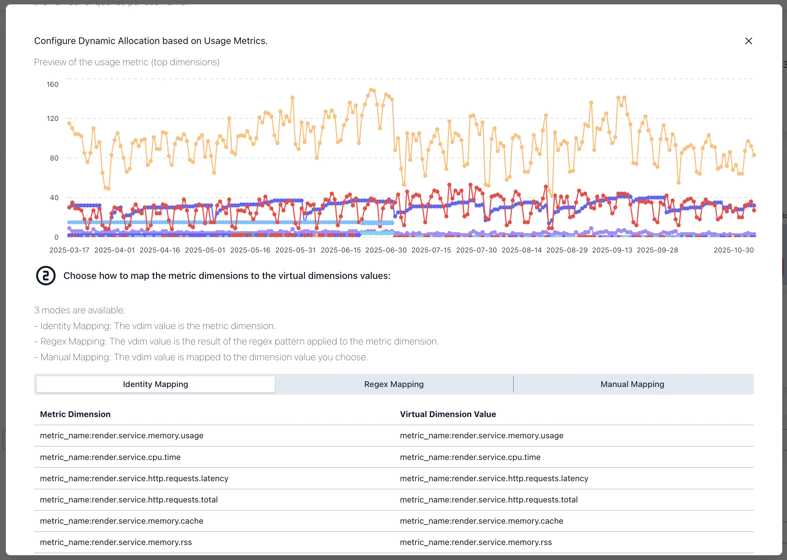Select the memory.rss metric dimension entry
Screen dimensions: 787x560
(x=116, y=542)
